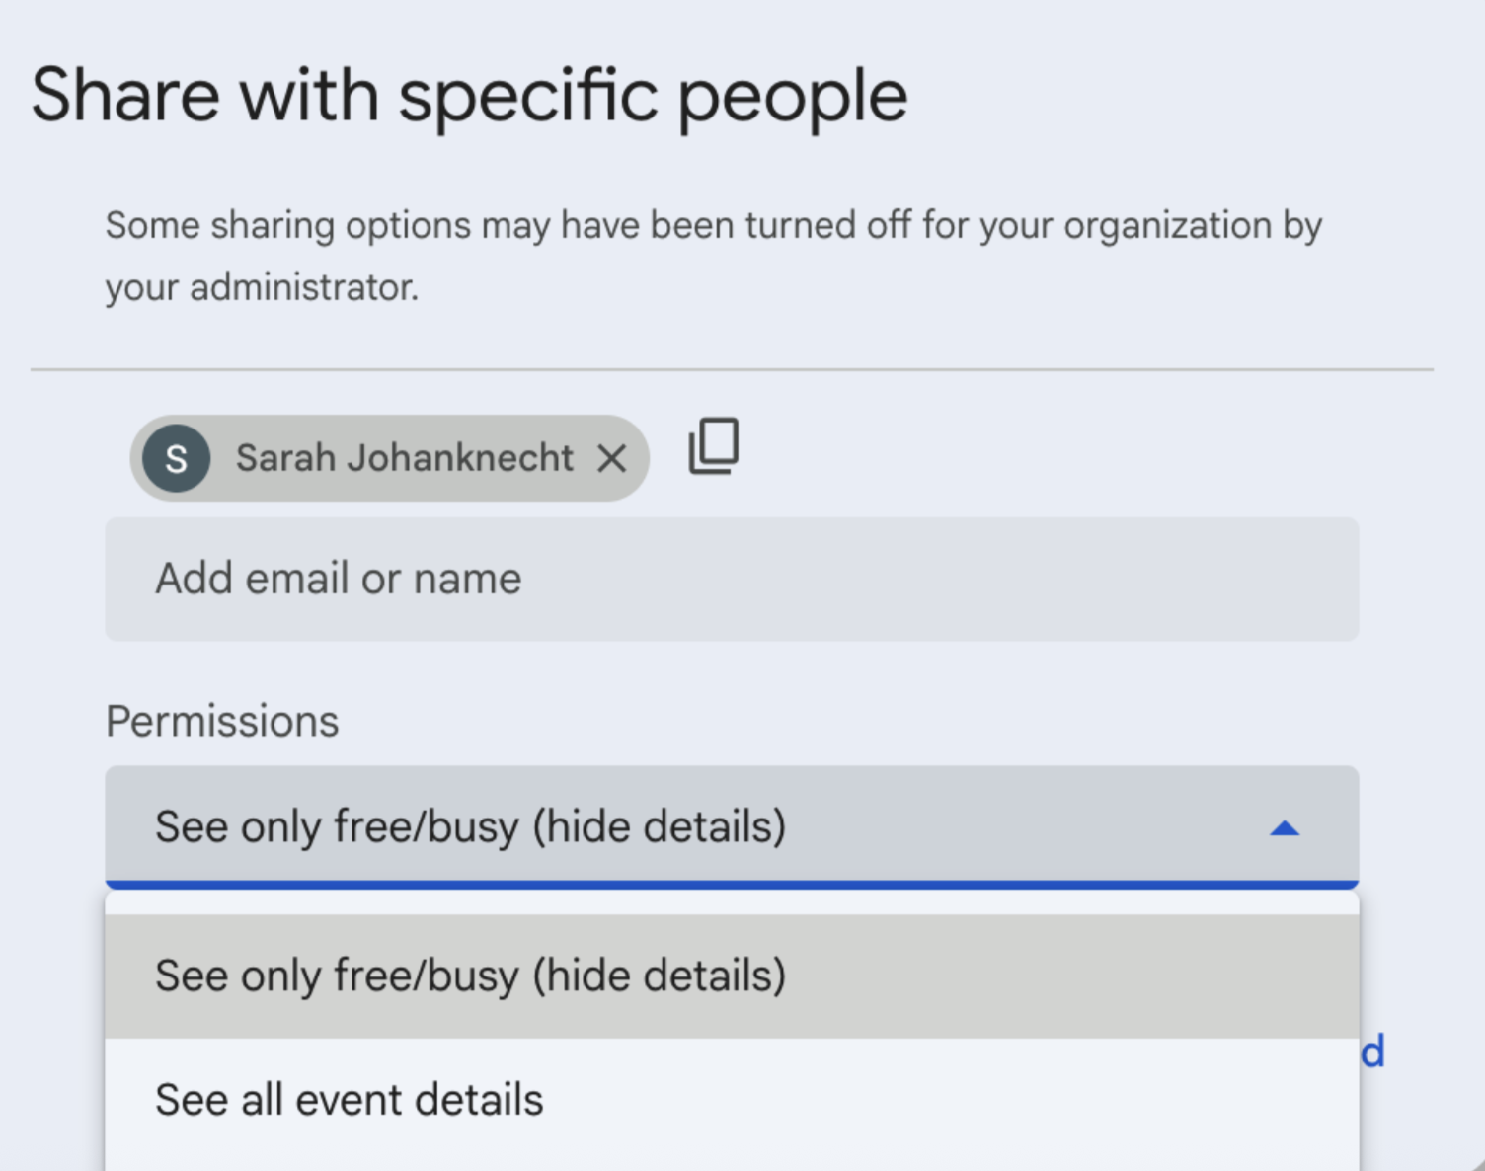
Task: Click the Sarah Johanknecht name chip
Action: click(x=404, y=458)
